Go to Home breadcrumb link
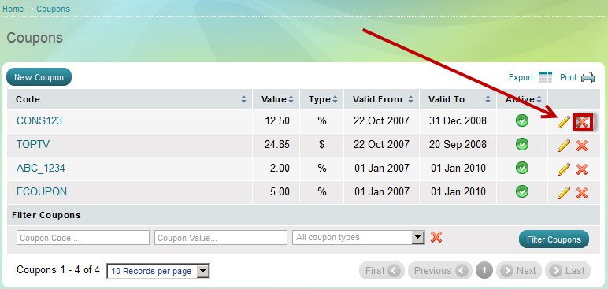 13,9
